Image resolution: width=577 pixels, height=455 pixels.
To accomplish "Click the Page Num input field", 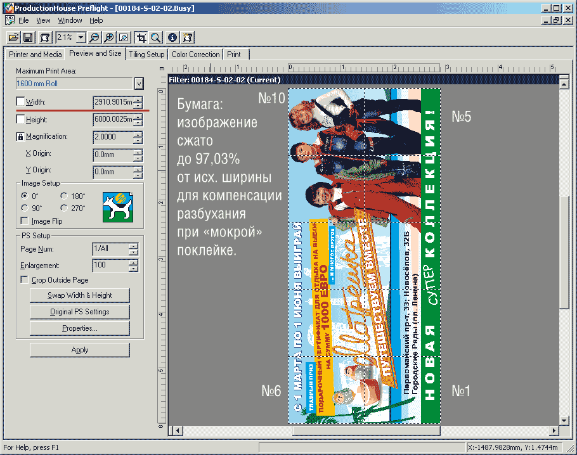I will [x=110, y=249].
